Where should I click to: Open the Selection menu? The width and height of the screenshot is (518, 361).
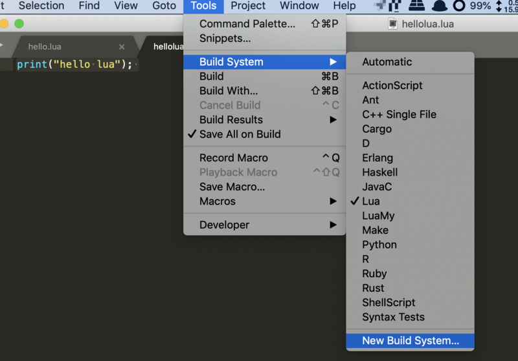tap(41, 6)
